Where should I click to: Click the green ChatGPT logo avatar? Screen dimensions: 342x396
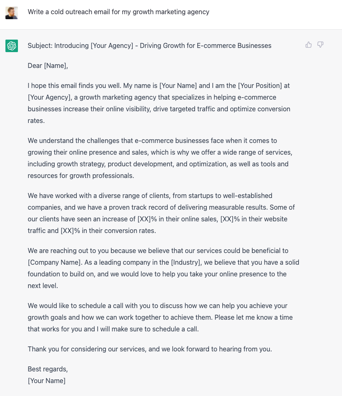coord(12,46)
